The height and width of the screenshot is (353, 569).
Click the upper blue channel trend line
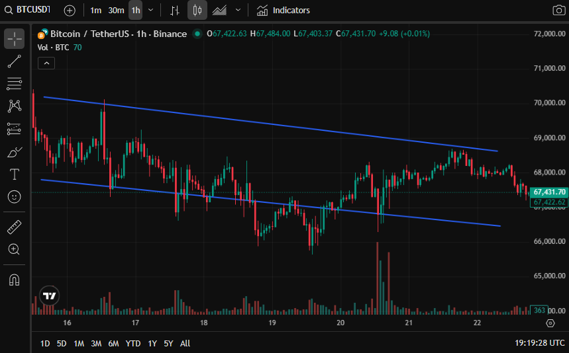270,124
